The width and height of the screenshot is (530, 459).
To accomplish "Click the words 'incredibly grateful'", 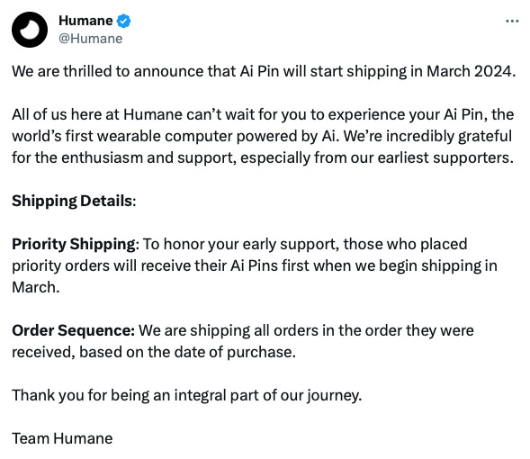I will (449, 136).
